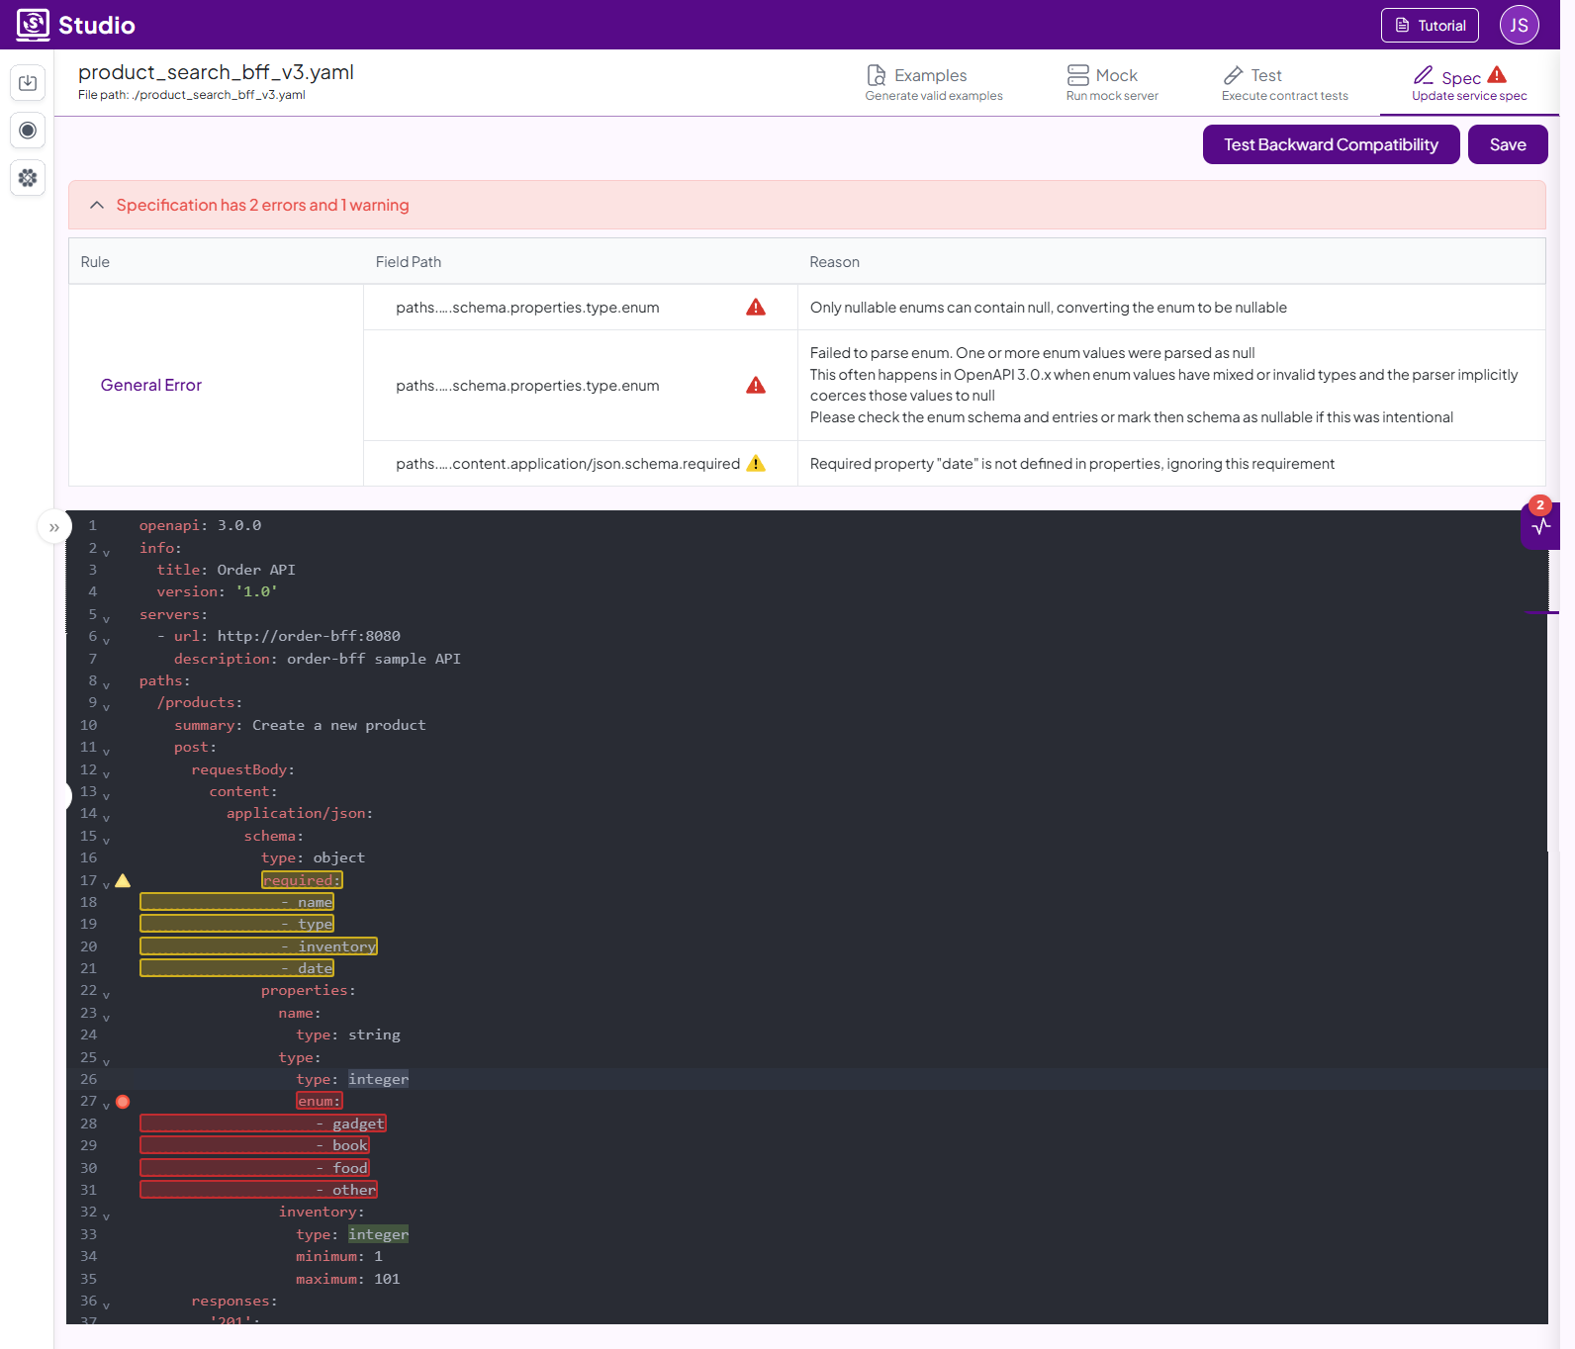Open the Test tab
The image size is (1575, 1349).
point(1284,83)
